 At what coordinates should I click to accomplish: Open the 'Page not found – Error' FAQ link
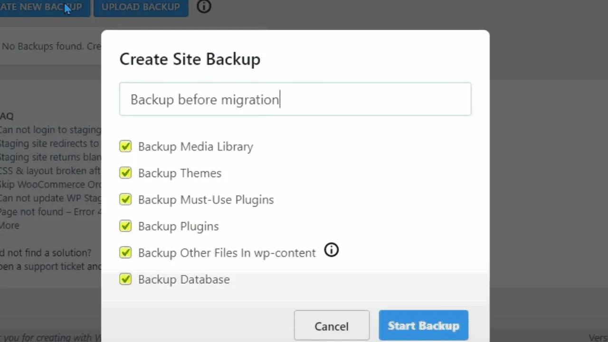(50, 212)
